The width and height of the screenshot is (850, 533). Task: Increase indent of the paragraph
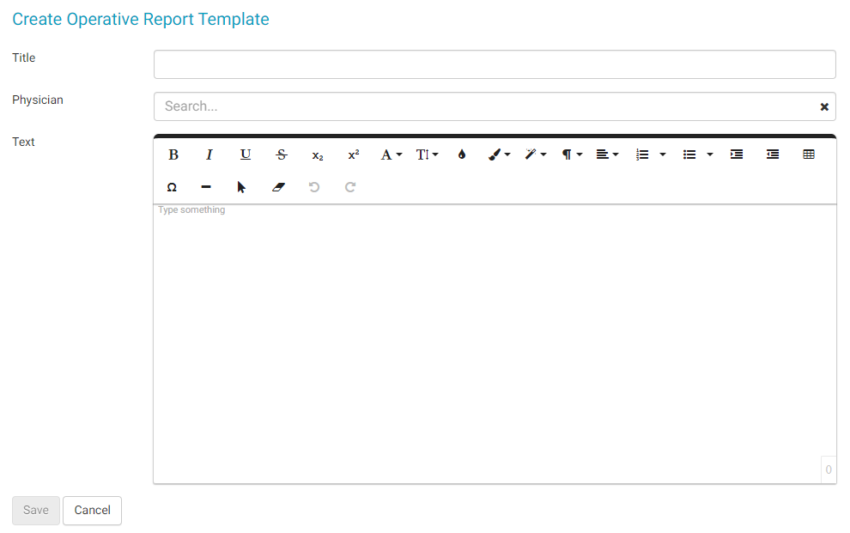coord(737,154)
